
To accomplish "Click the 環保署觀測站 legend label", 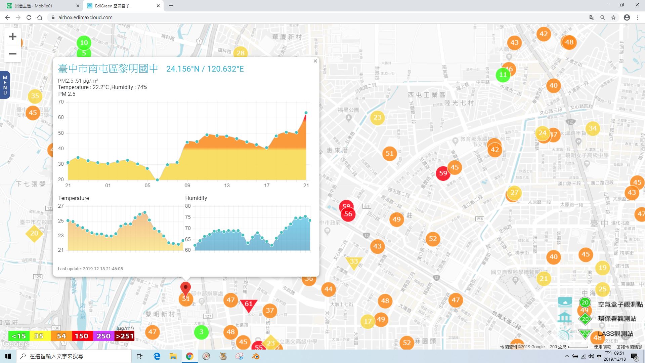I will coord(617,319).
